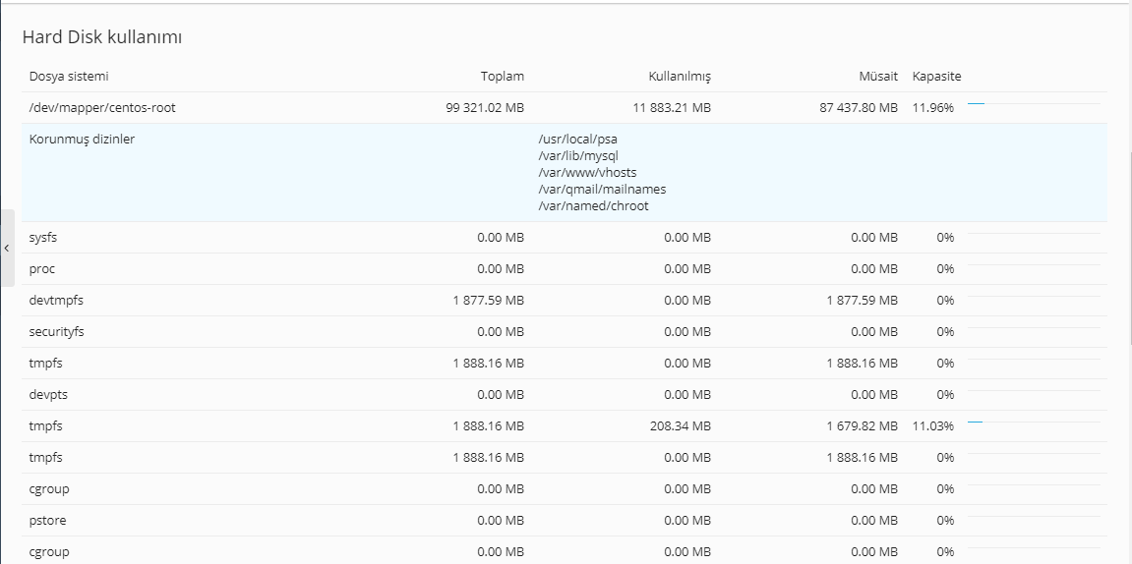
Task: Click the available value 87 437.80 MB
Action: [x=860, y=108]
